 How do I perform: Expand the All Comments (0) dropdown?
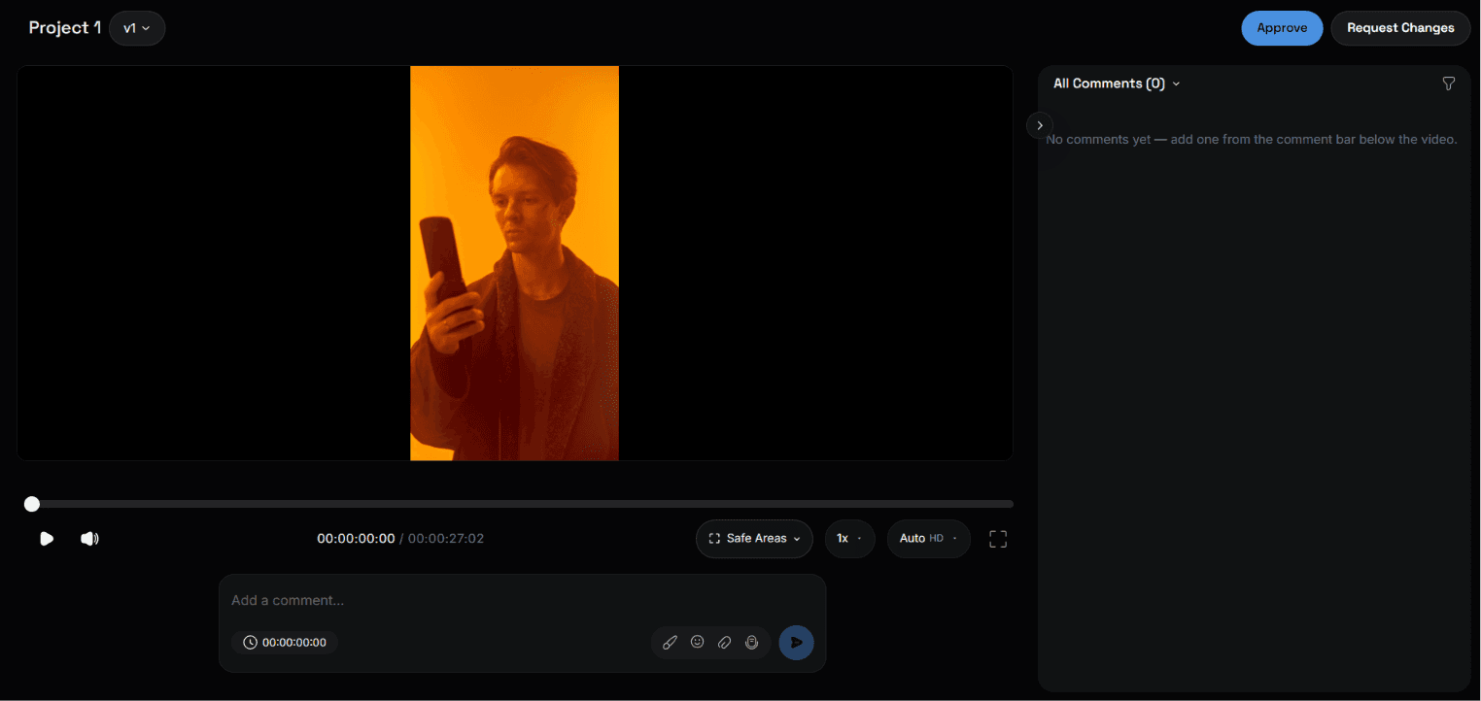click(x=1117, y=83)
